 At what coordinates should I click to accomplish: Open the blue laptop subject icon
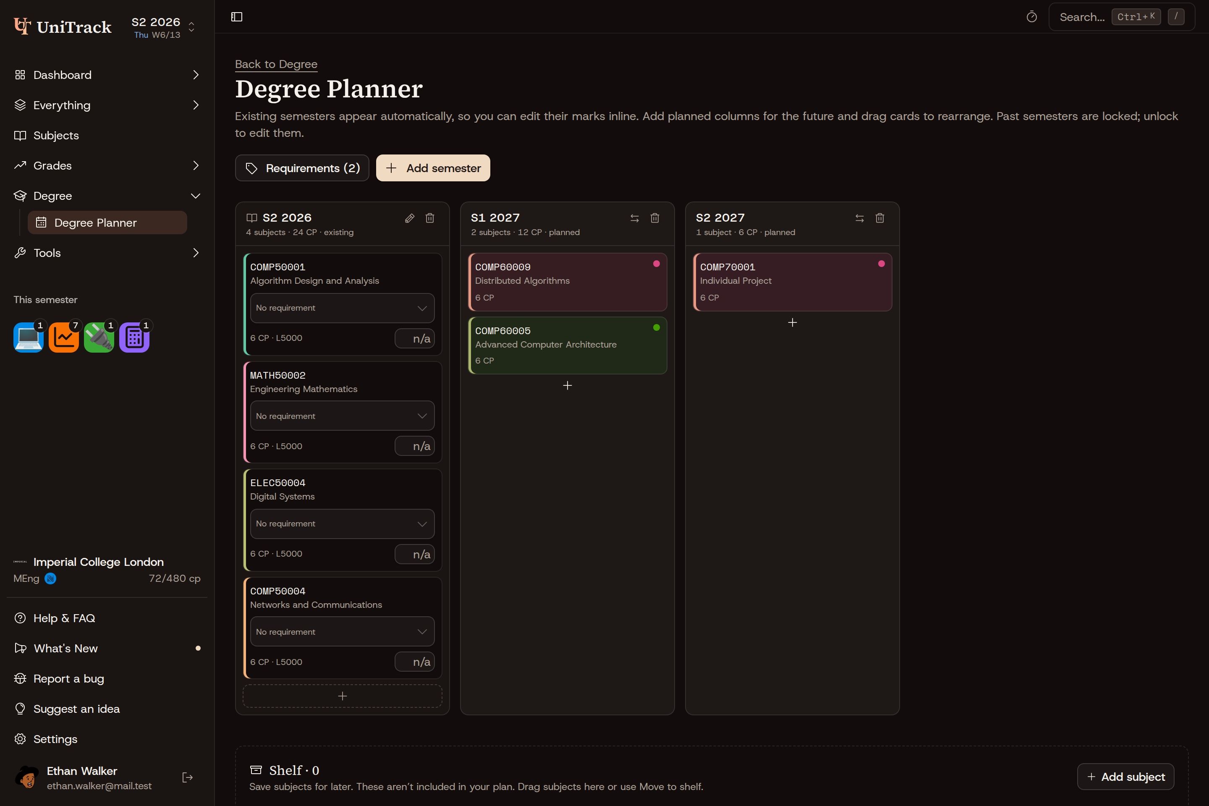pos(28,337)
